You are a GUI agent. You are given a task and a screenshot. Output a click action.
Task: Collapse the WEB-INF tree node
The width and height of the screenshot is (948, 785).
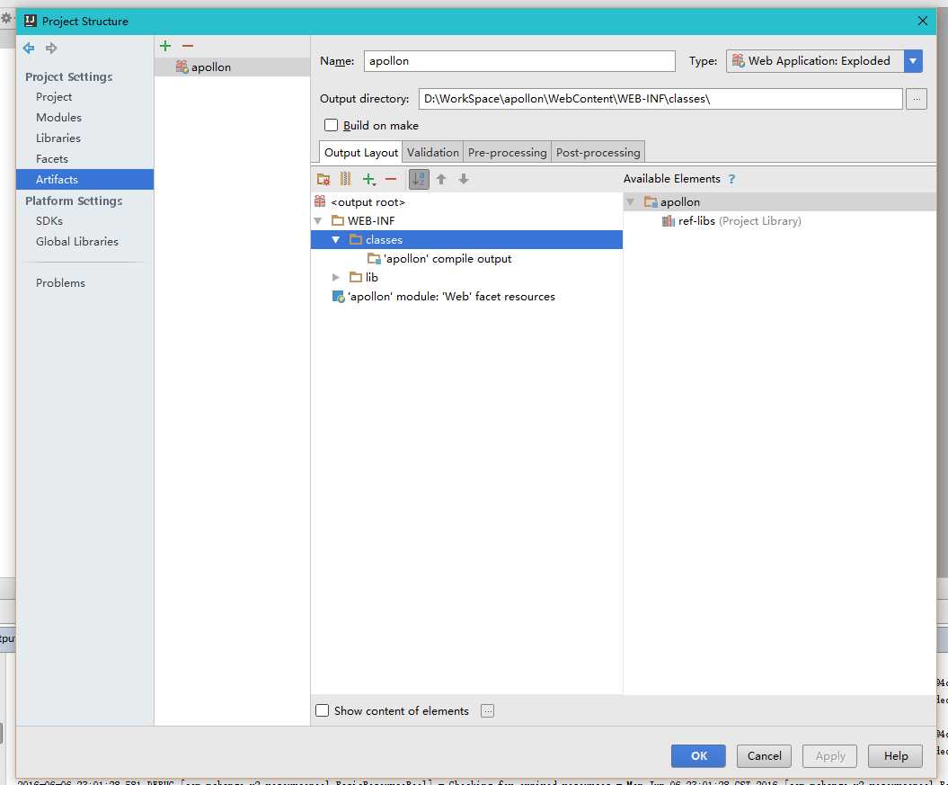click(x=318, y=221)
